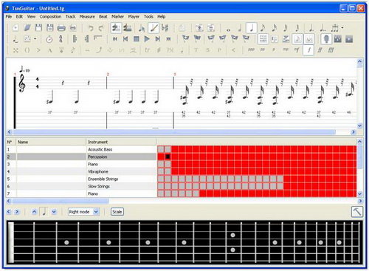Click the Stop button in transport toolbar
Screen dimensions: 369x271
pos(136,39)
